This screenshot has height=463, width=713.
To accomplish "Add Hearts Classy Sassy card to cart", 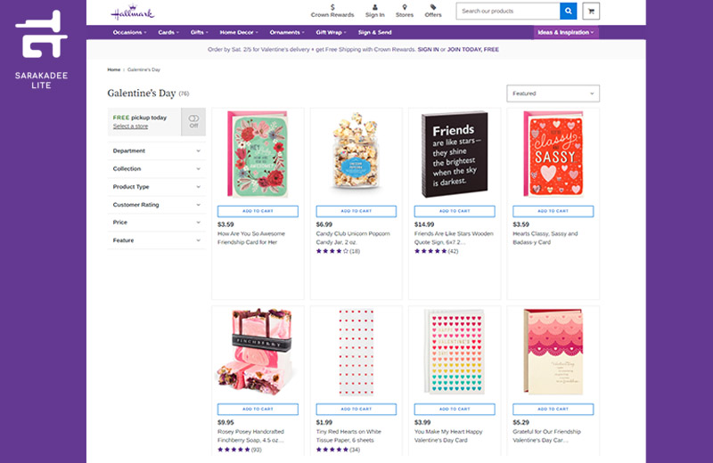I will (x=553, y=211).
